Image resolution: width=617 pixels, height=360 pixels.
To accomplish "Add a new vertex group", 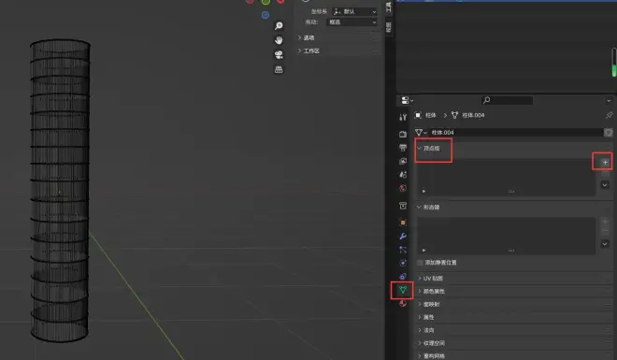I will [x=605, y=162].
